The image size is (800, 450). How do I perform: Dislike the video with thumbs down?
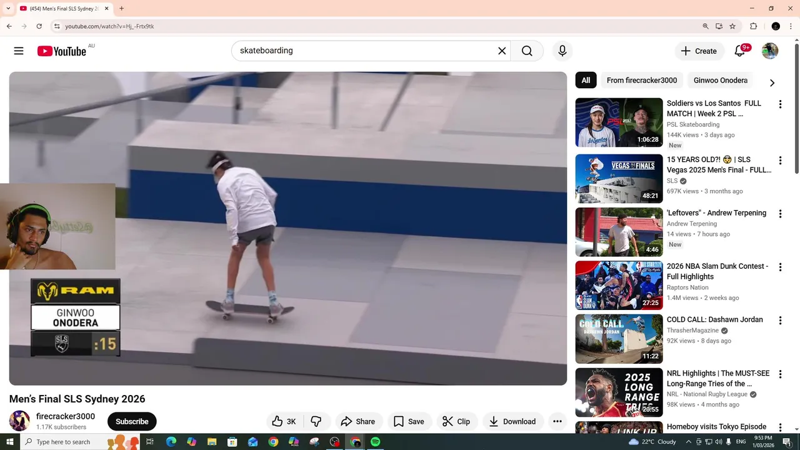coord(316,421)
